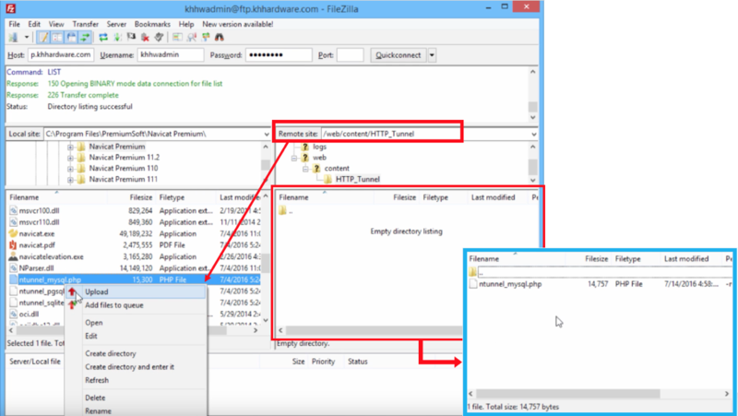Click the message log vertical scrollbar
The image size is (738, 416).
533,95
